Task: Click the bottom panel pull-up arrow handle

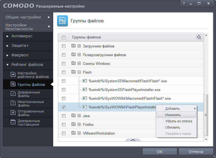Action: [133, 140]
